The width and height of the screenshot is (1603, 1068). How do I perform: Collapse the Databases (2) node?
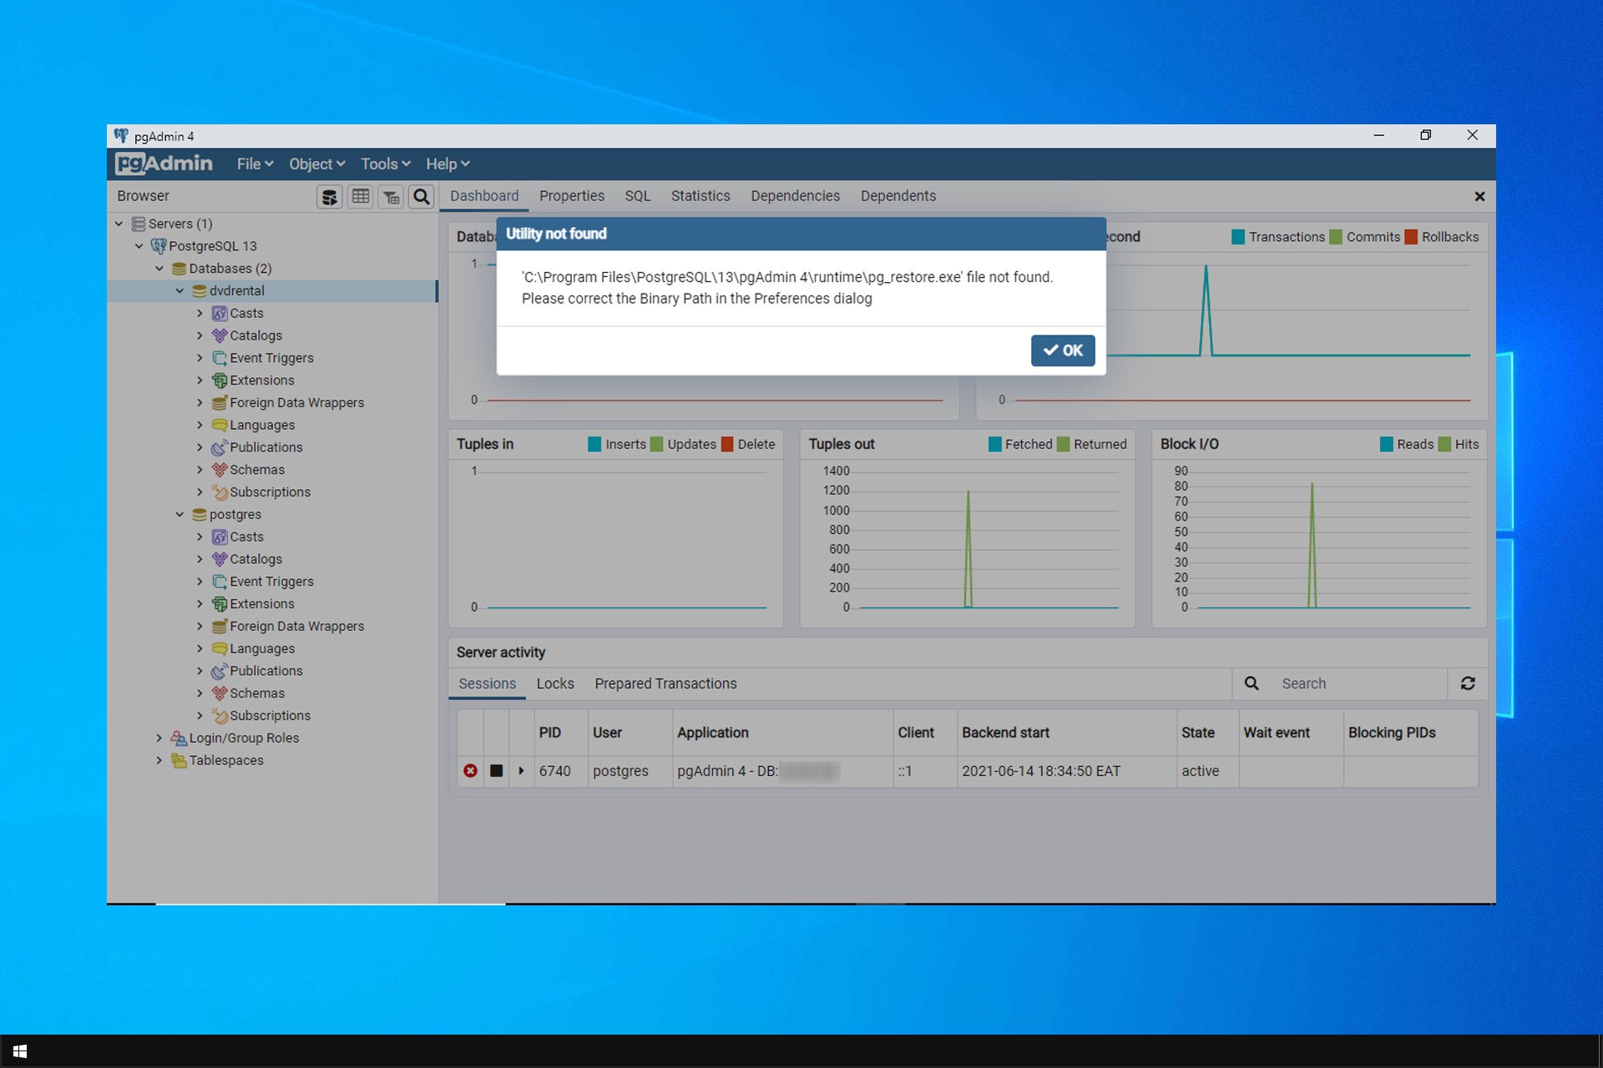tap(159, 269)
